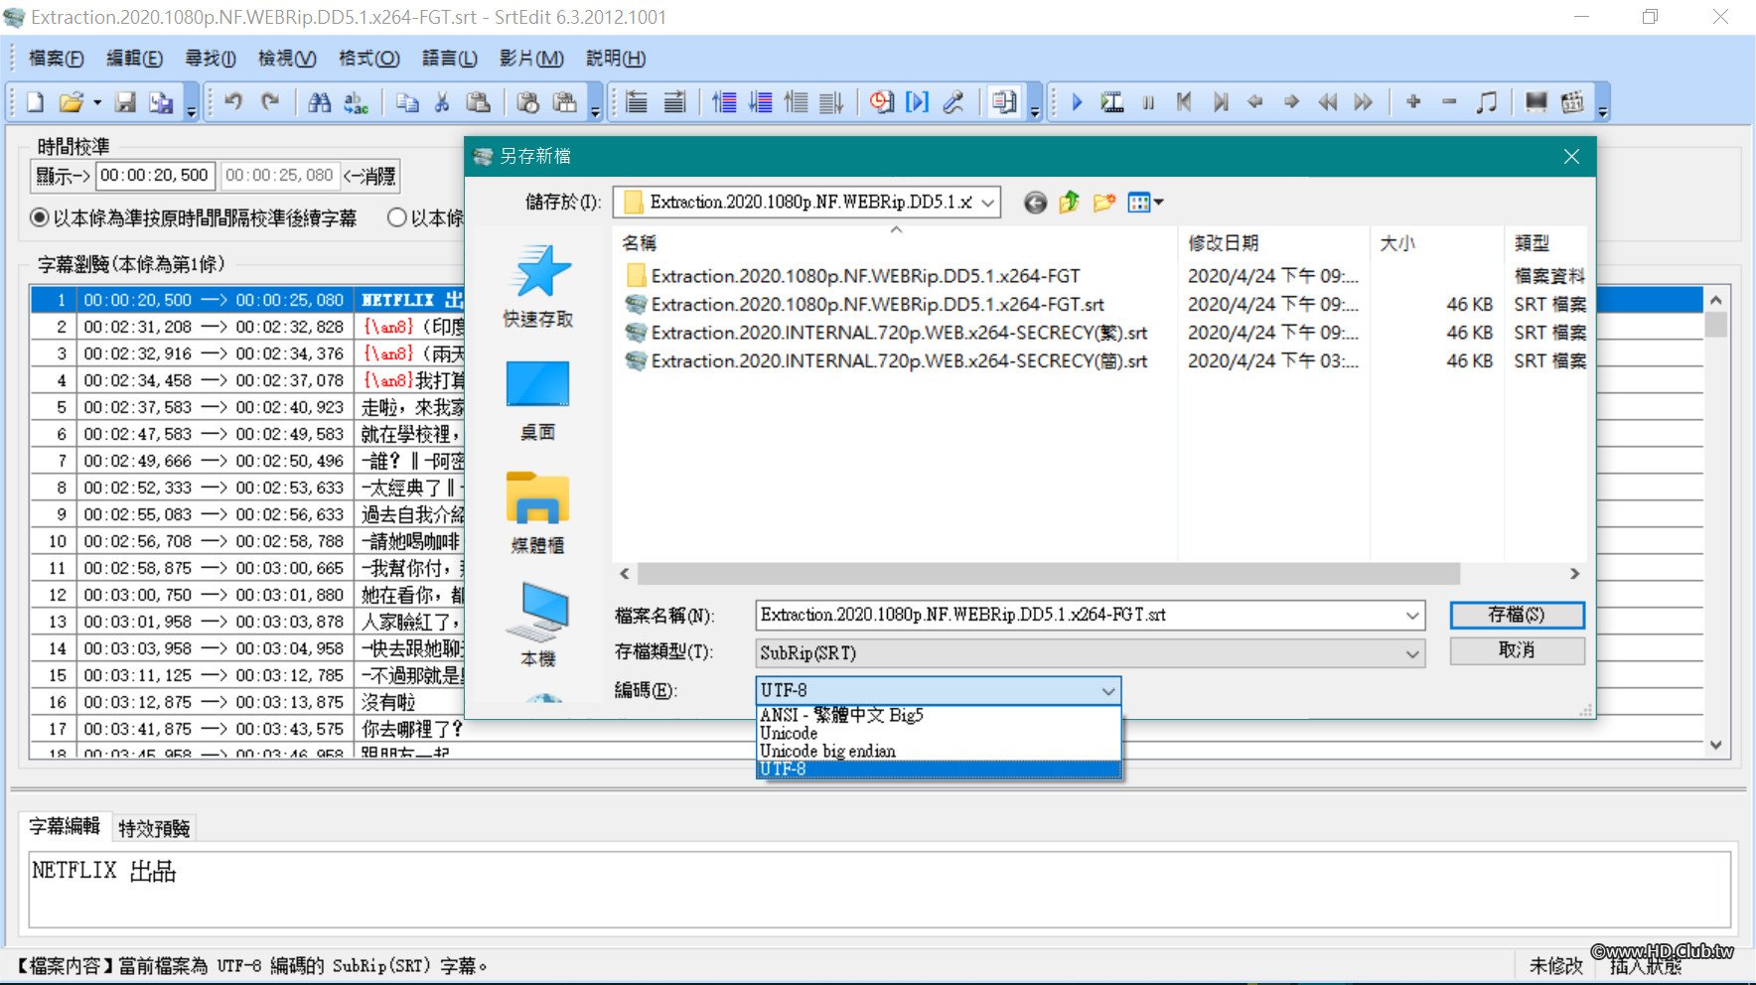This screenshot has width=1756, height=985.
Task: Save the subtitle with the floppy icon
Action: (x=125, y=102)
